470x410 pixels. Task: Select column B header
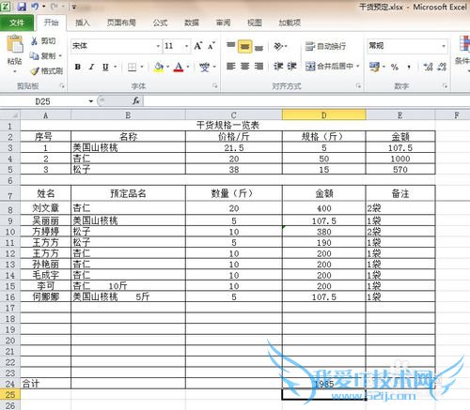[128, 115]
